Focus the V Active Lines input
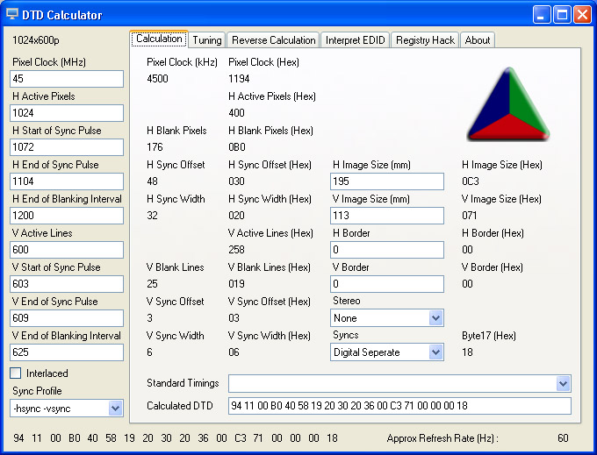Screen dimensions: 597x455 click(x=67, y=250)
